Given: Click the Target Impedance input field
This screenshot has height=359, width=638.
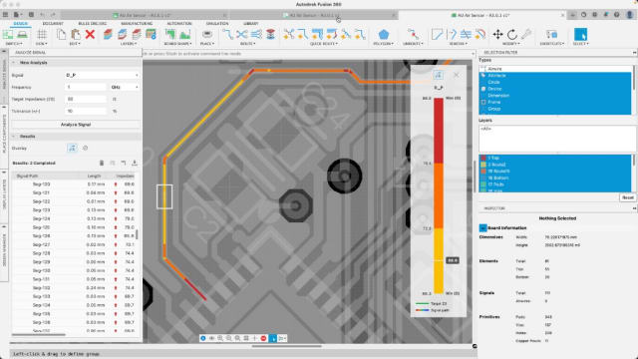Looking at the screenshot, I should (x=86, y=99).
